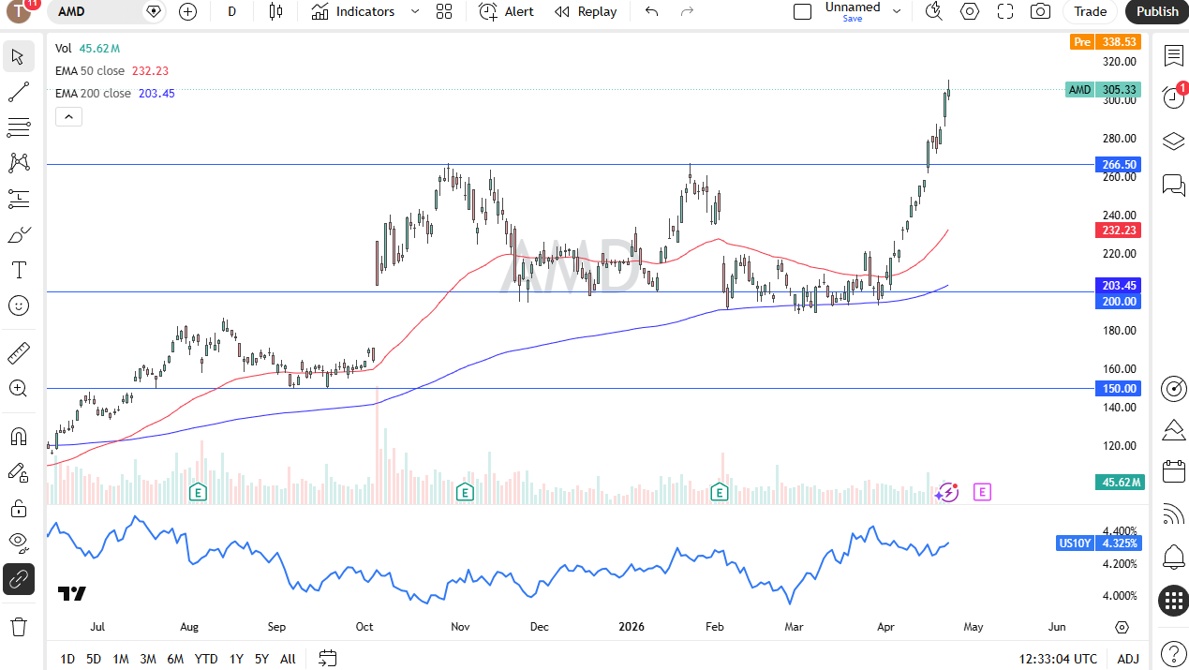
Task: Select the text annotation tool
Action: pos(19,270)
